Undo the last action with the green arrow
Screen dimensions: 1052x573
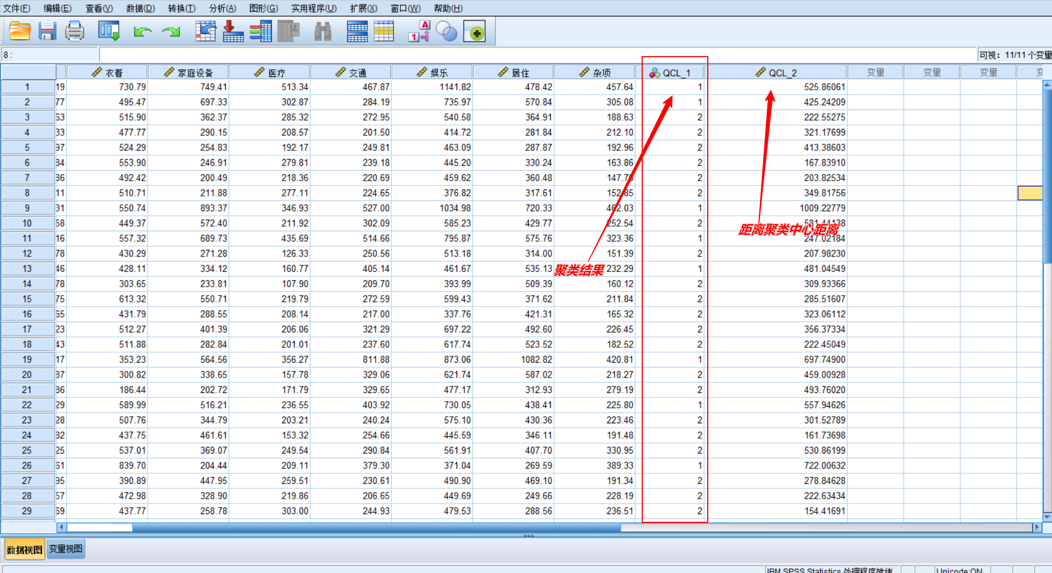[x=143, y=31]
